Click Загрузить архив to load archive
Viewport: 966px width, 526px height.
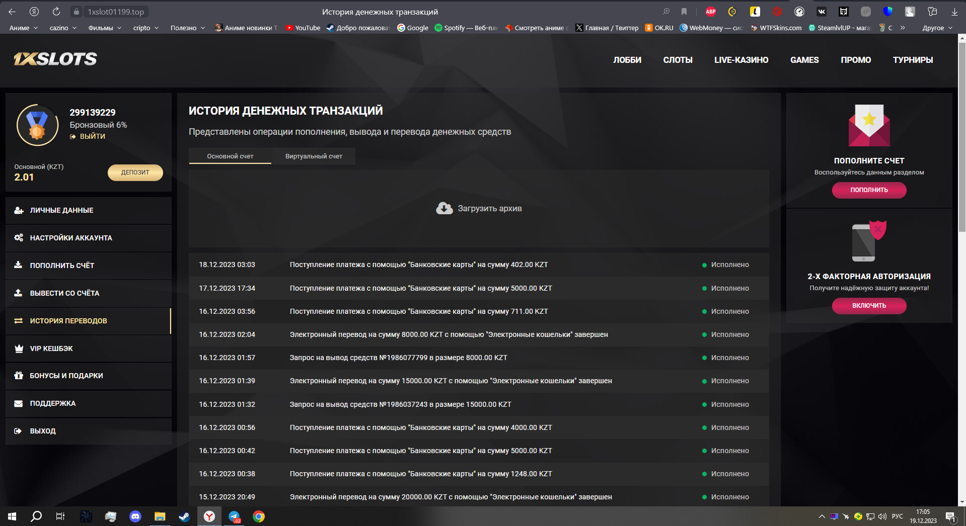(479, 208)
